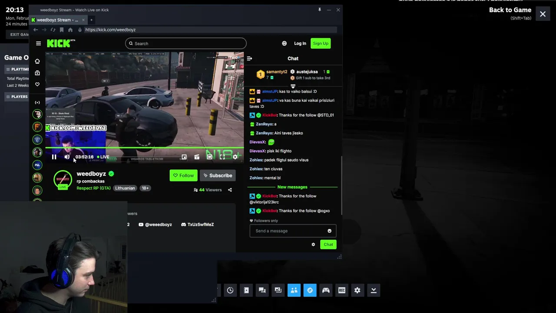Open Steam overlay REC recording icon
The height and width of the screenshot is (313, 556).
[x=342, y=290]
